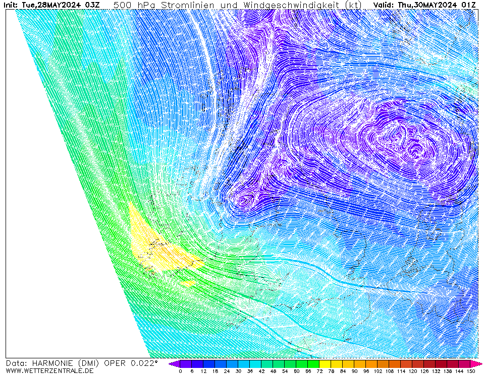Click the legend value label '72'

click(x=319, y=371)
